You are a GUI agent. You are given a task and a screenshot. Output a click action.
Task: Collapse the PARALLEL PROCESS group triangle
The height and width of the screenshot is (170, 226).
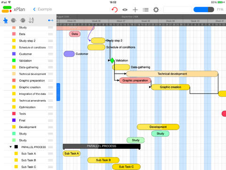click(10, 147)
